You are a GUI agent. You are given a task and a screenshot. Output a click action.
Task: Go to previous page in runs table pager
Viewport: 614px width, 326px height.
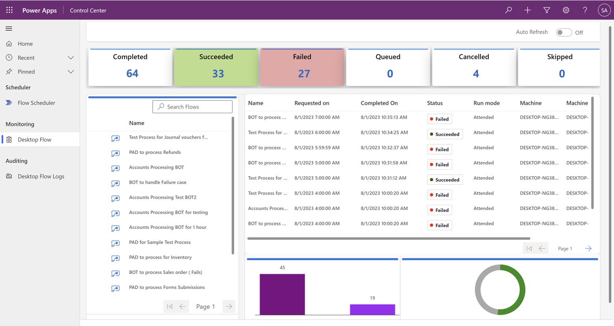542,249
